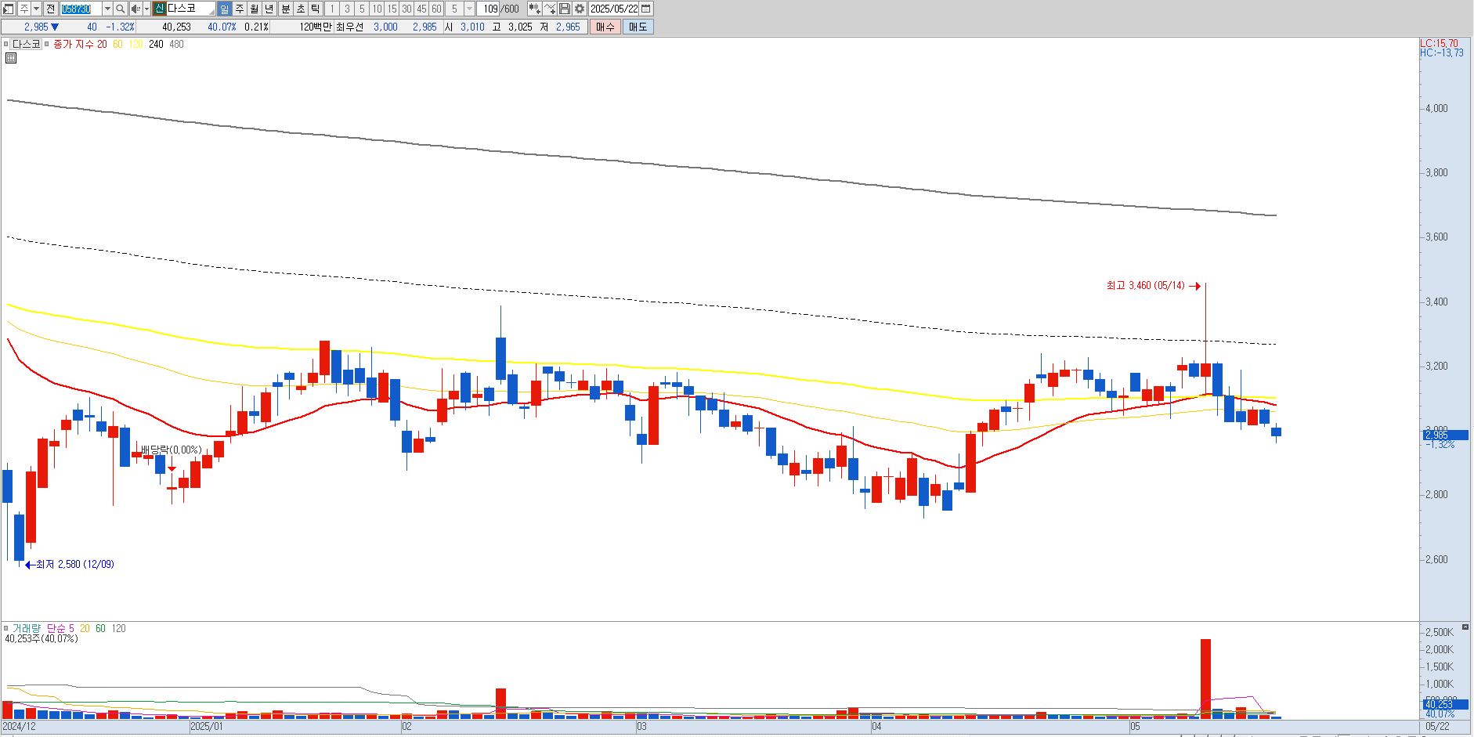The width and height of the screenshot is (1474, 737).
Task: Select the 60 minute interval tab
Action: pos(436,9)
